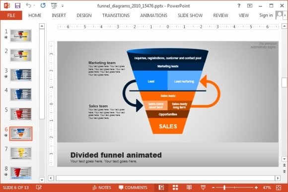Open the ANIMATIONS ribbon tab

click(x=154, y=15)
